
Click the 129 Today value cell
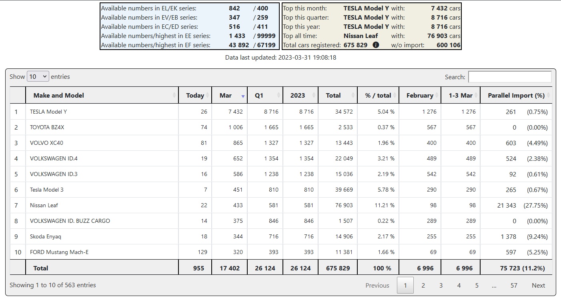(x=195, y=252)
